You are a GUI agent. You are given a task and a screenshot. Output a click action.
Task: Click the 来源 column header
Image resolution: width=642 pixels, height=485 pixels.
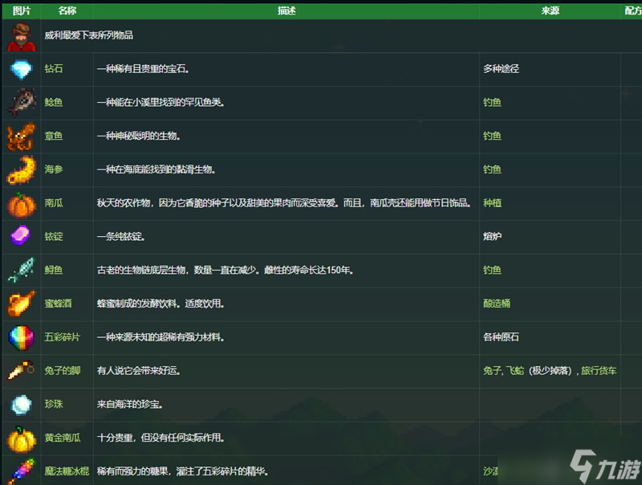(x=550, y=11)
